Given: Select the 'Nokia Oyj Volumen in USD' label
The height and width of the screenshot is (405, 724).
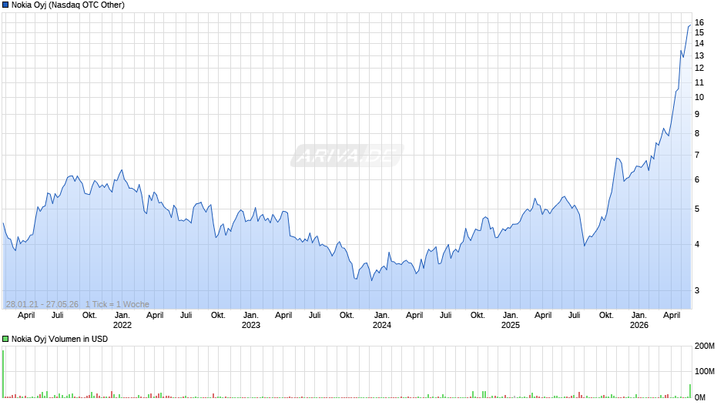Looking at the screenshot, I should click(59, 339).
